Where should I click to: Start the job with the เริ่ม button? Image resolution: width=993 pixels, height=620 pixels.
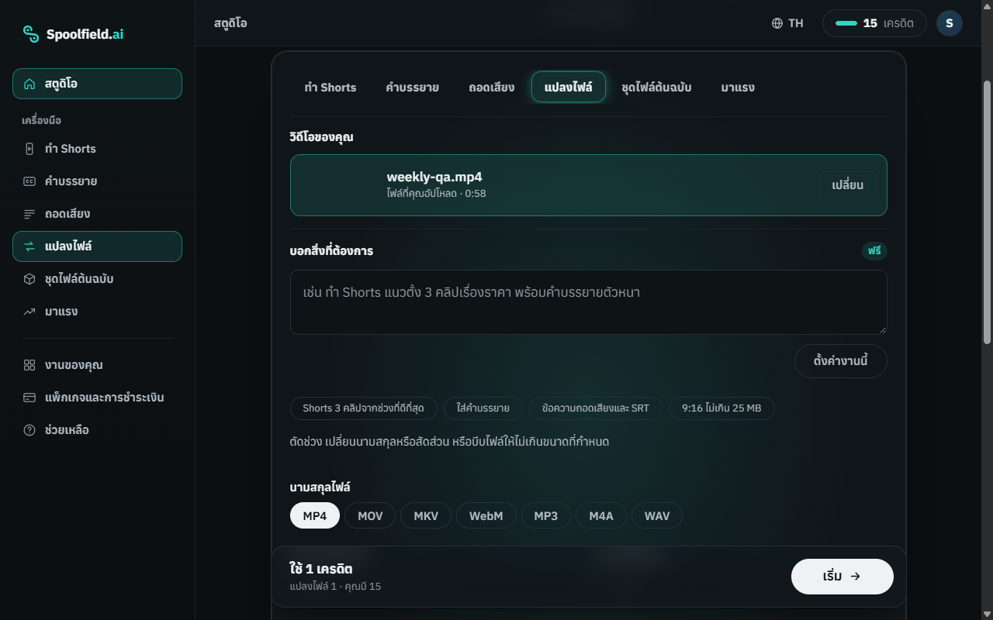(842, 577)
